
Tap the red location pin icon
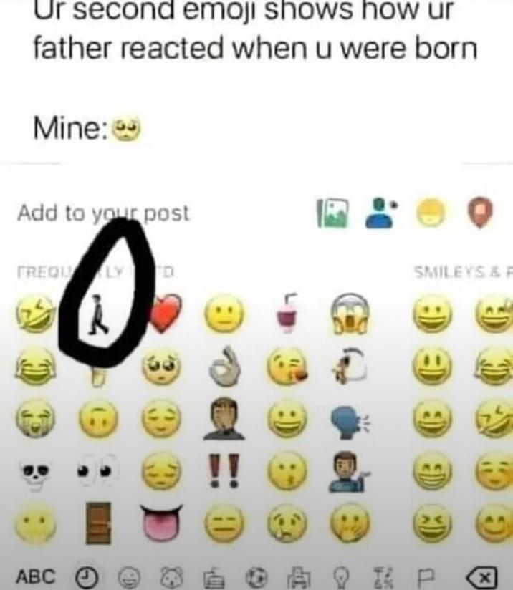click(480, 213)
